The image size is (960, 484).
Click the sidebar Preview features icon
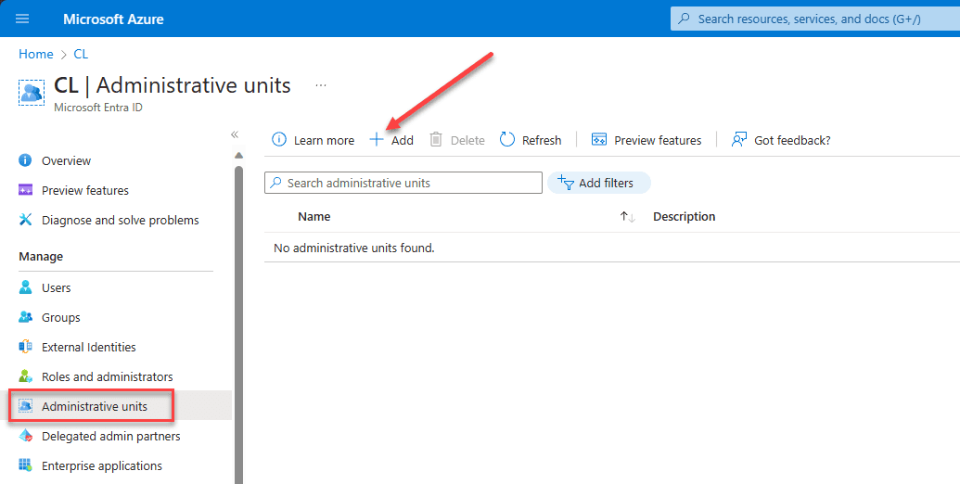pos(25,190)
